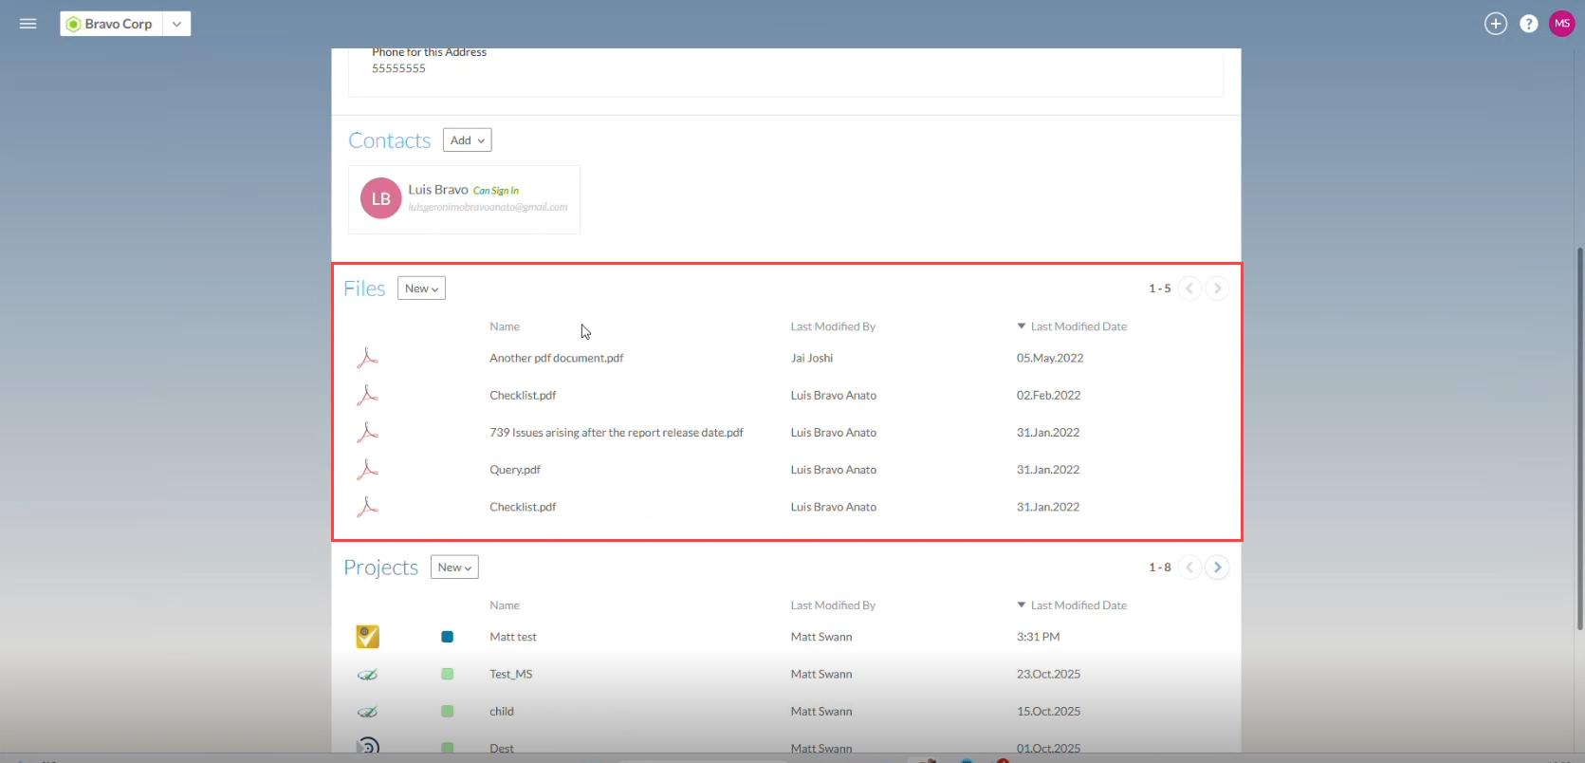This screenshot has height=763, width=1585.
Task: Open the MS user avatar menu
Action: (1562, 24)
